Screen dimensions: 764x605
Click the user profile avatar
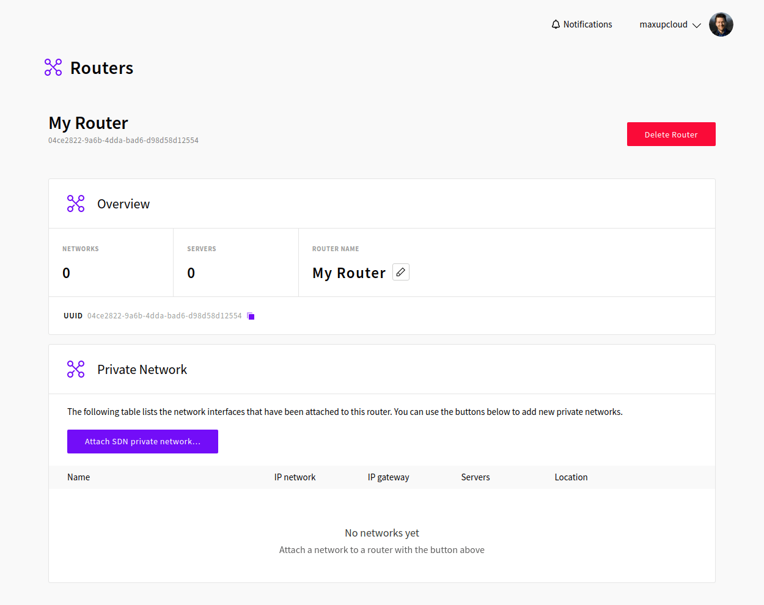pos(721,24)
